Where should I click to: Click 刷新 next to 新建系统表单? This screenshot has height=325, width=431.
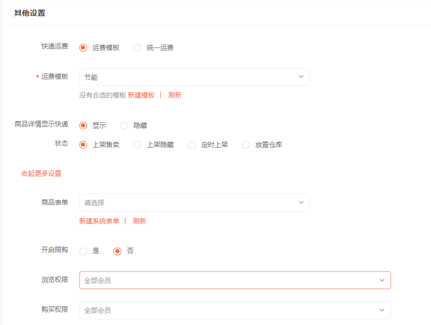pyautogui.click(x=140, y=221)
